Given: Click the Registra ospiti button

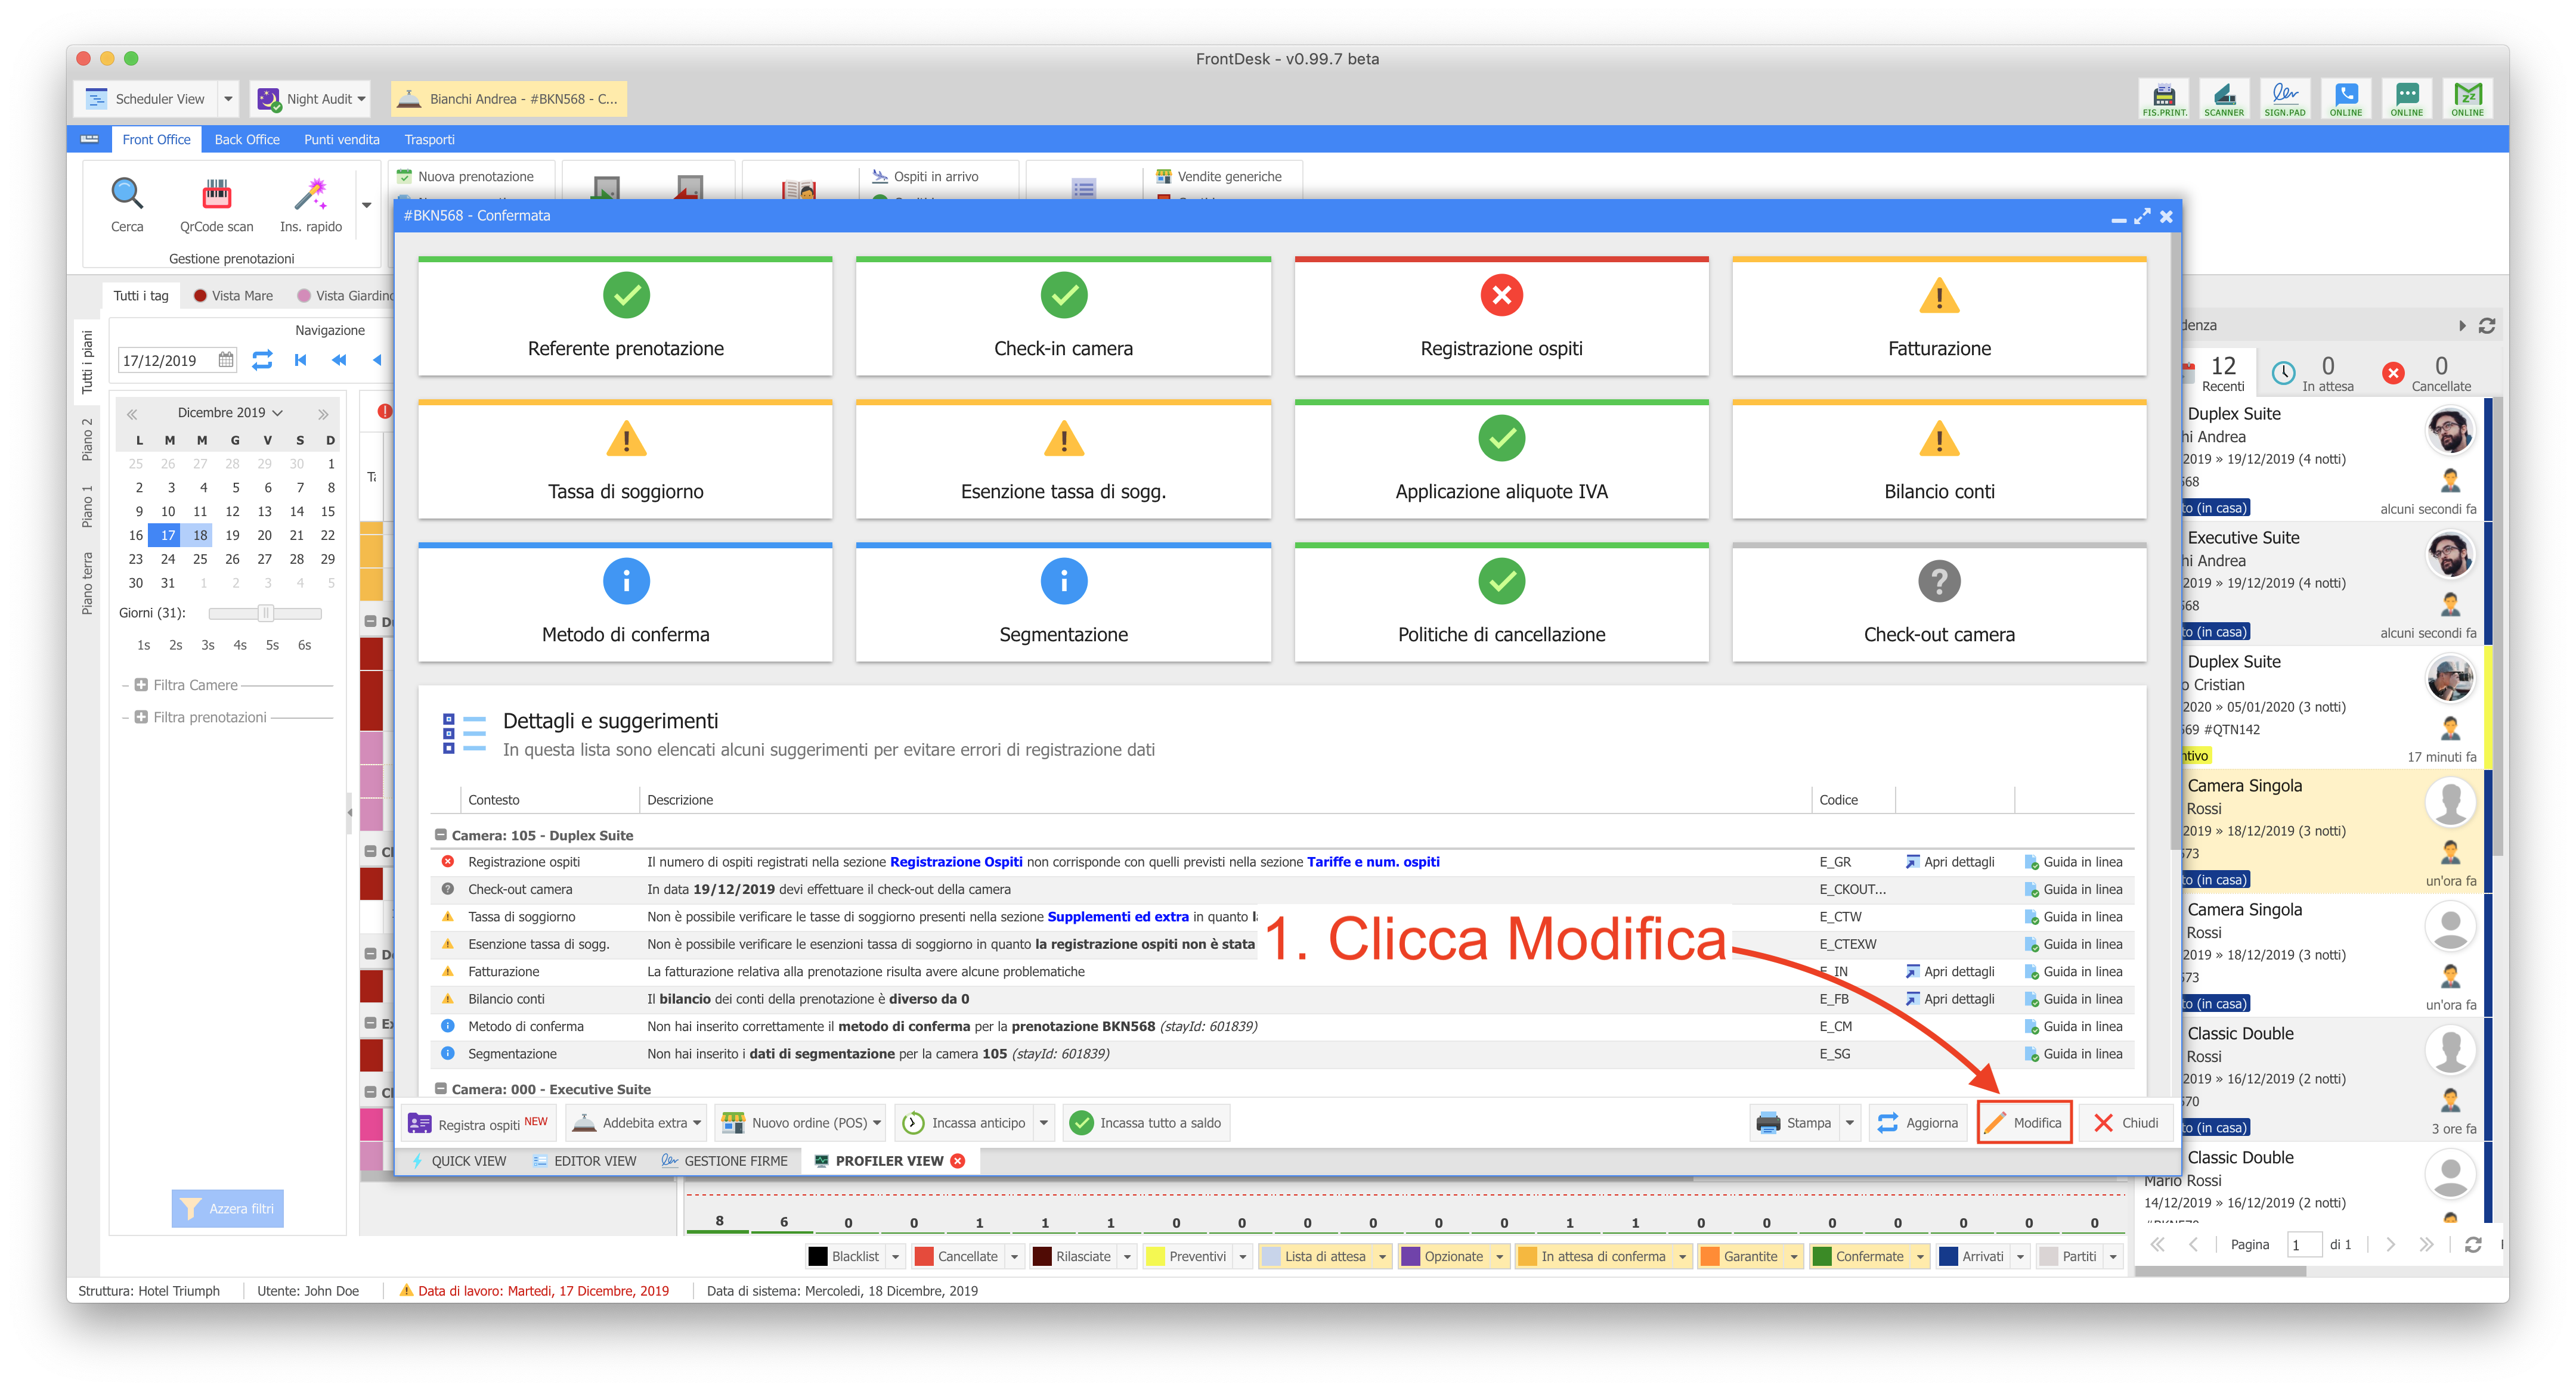Looking at the screenshot, I should coord(478,1123).
